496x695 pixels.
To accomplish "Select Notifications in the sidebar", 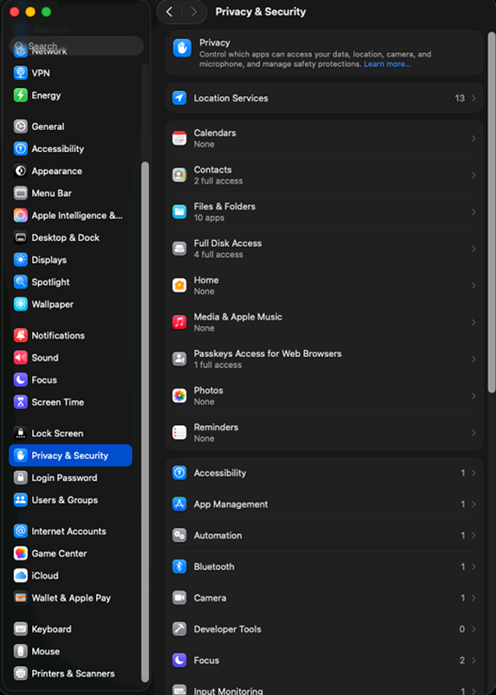I will click(57, 336).
